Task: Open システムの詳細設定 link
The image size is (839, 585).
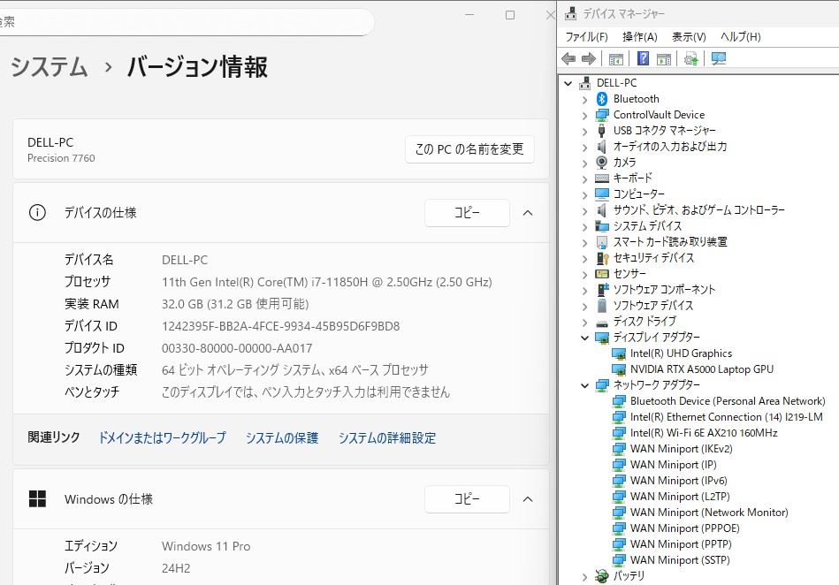Action: 387,438
